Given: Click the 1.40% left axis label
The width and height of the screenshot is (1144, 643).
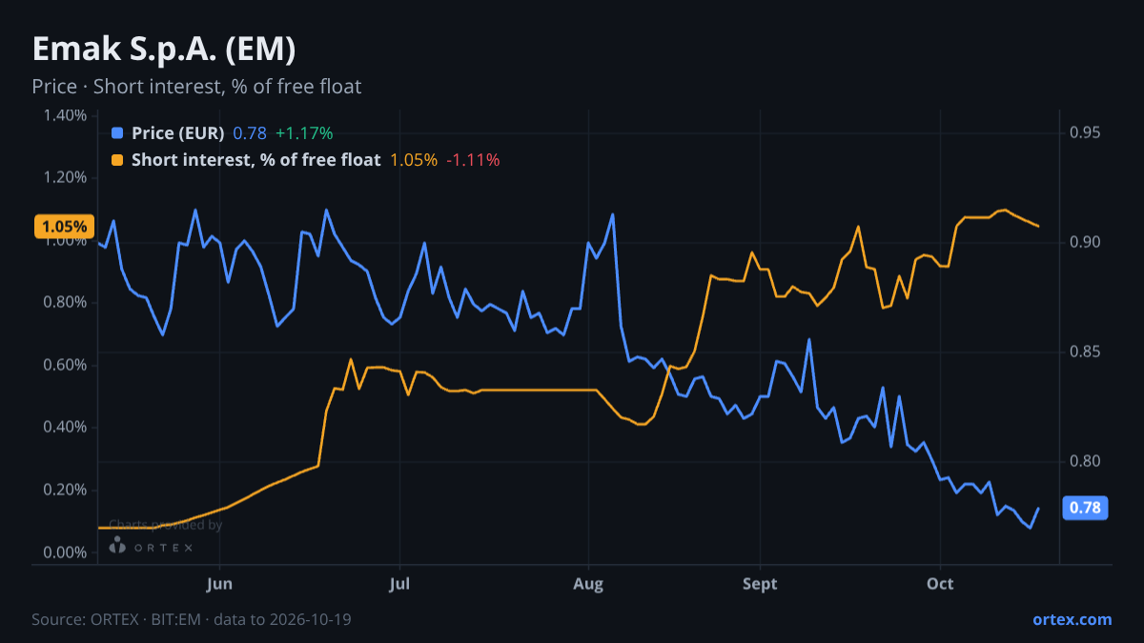Looking at the screenshot, I should (66, 115).
